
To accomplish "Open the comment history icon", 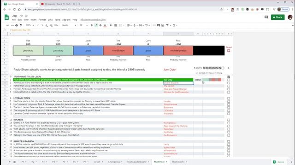I will pyautogui.click(x=266, y=17).
